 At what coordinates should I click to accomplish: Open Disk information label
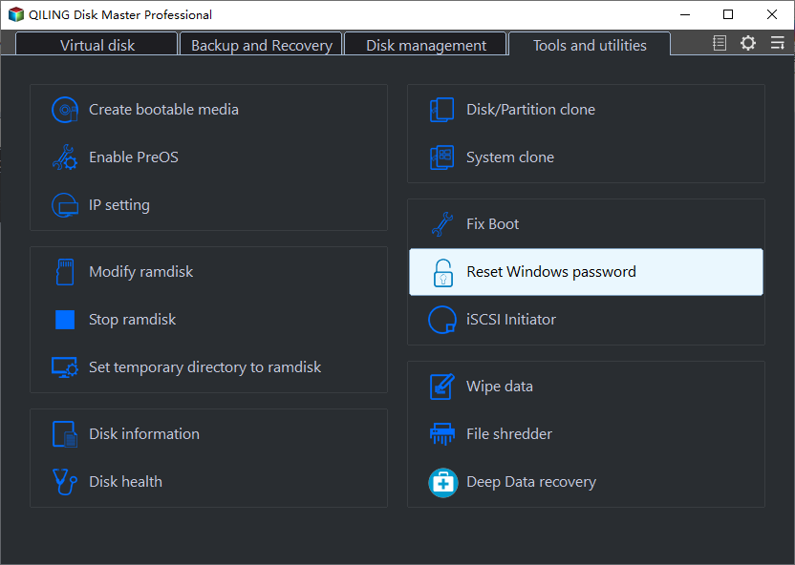click(144, 434)
